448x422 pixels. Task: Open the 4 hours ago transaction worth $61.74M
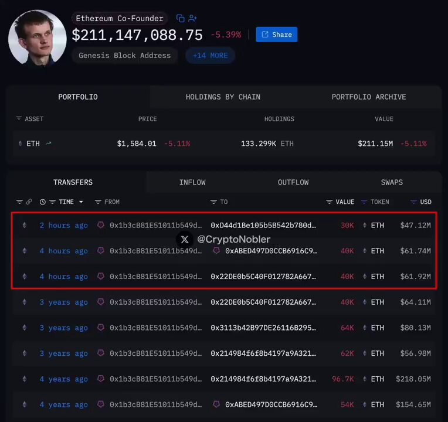64,251
